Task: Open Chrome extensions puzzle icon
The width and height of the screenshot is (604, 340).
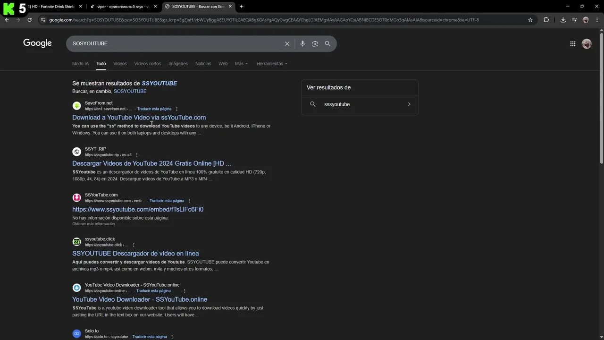Action: click(546, 20)
